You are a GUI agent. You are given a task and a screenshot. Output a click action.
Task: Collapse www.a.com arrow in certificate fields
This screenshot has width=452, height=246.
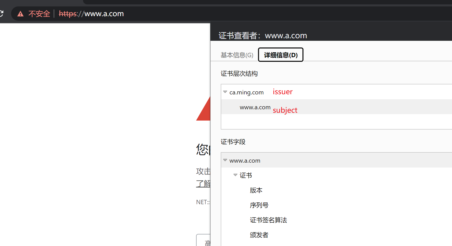coord(225,160)
